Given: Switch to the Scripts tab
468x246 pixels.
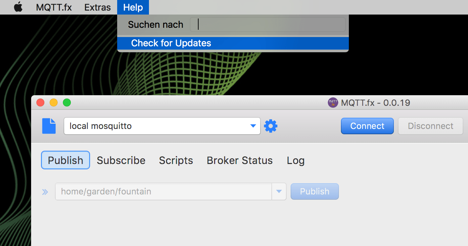Looking at the screenshot, I should (x=176, y=160).
